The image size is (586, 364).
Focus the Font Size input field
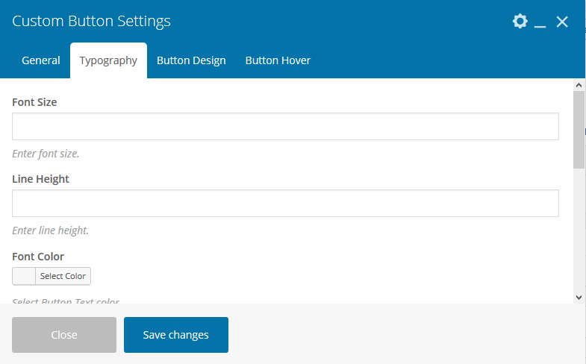[x=285, y=127]
